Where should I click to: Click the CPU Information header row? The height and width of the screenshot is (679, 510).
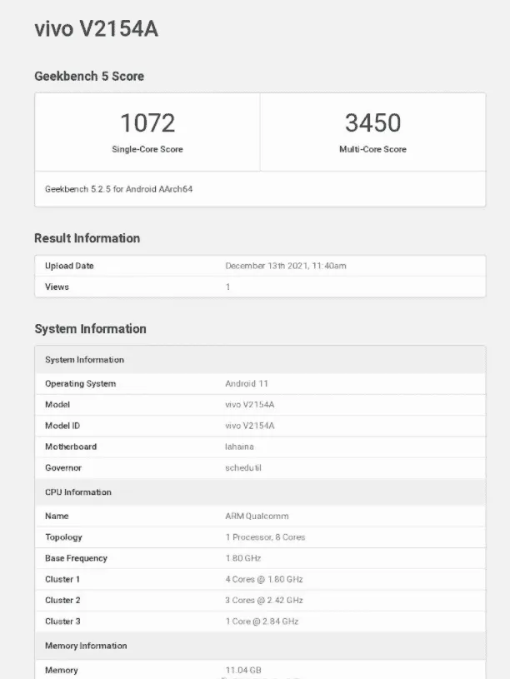(260, 492)
